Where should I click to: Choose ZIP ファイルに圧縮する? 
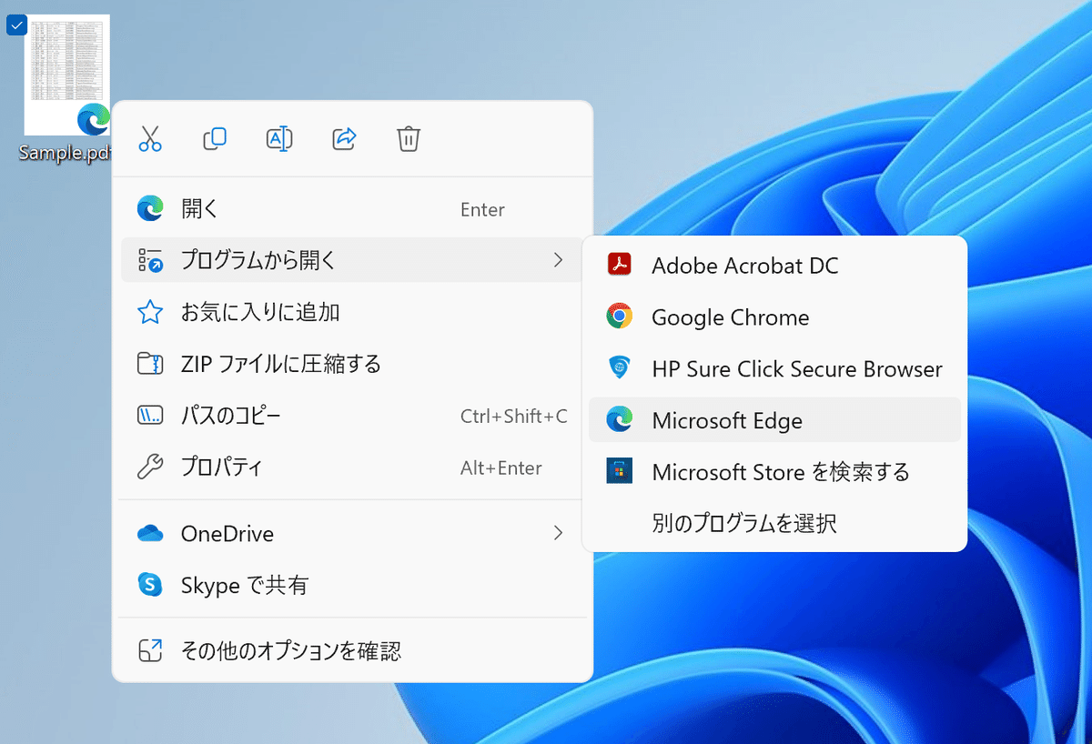click(x=351, y=365)
